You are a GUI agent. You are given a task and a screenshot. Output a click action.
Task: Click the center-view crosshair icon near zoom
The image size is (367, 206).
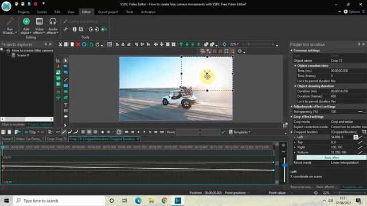point(224,44)
